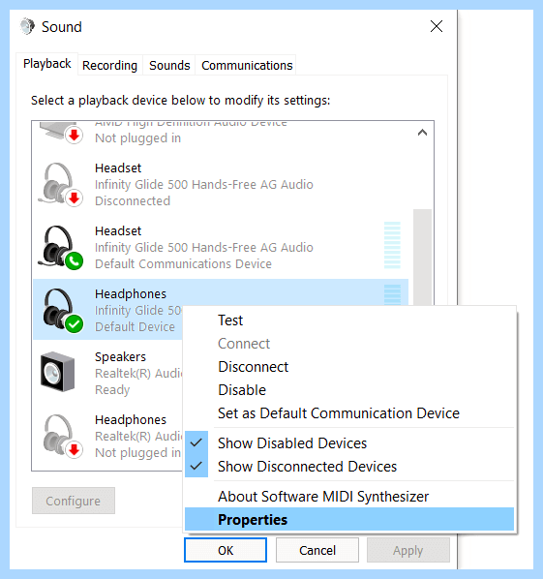This screenshot has height=579, width=543.
Task: Click 'Not plugged in' under AMD audio device
Action: coord(137,137)
